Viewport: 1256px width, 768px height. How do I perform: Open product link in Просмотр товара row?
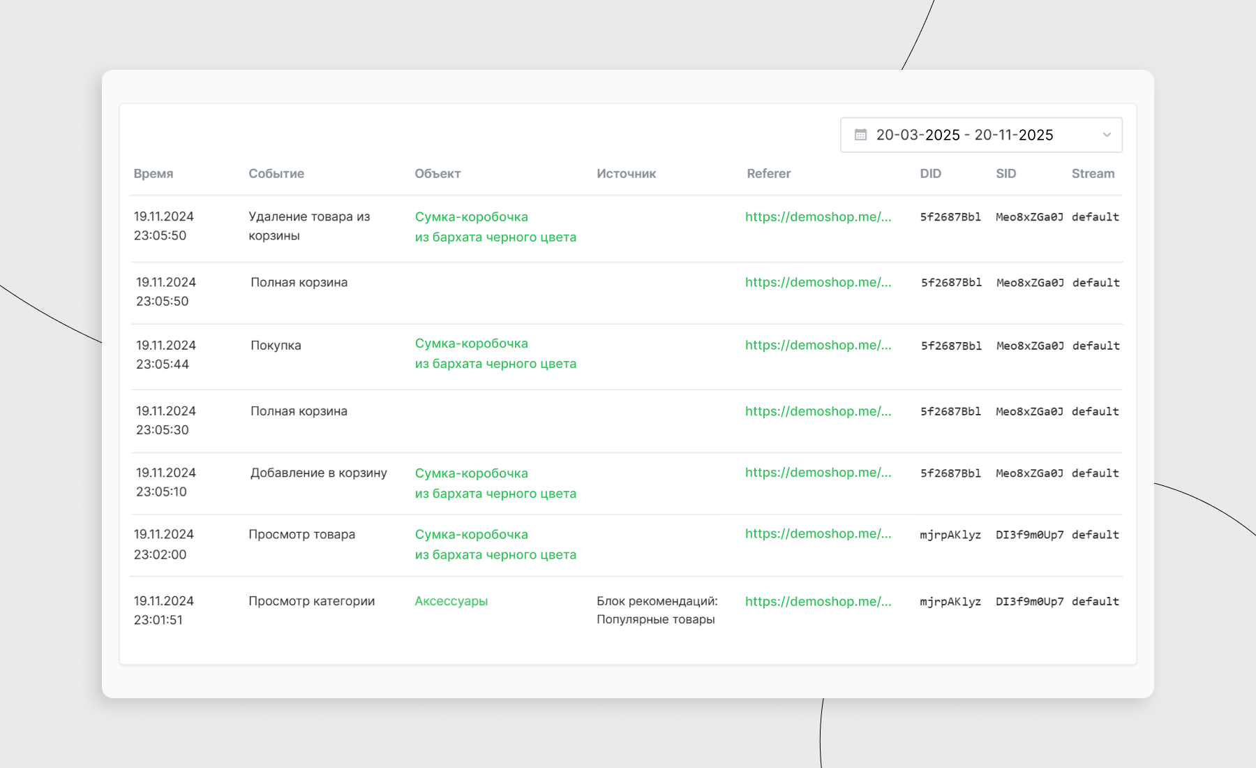[495, 545]
